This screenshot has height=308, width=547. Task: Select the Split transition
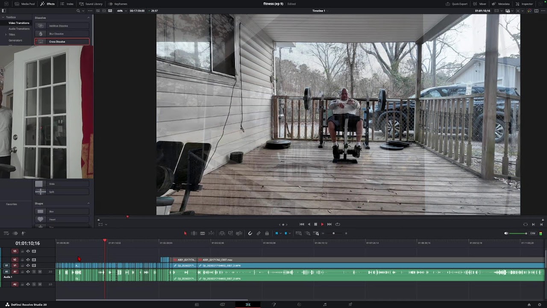[62, 192]
